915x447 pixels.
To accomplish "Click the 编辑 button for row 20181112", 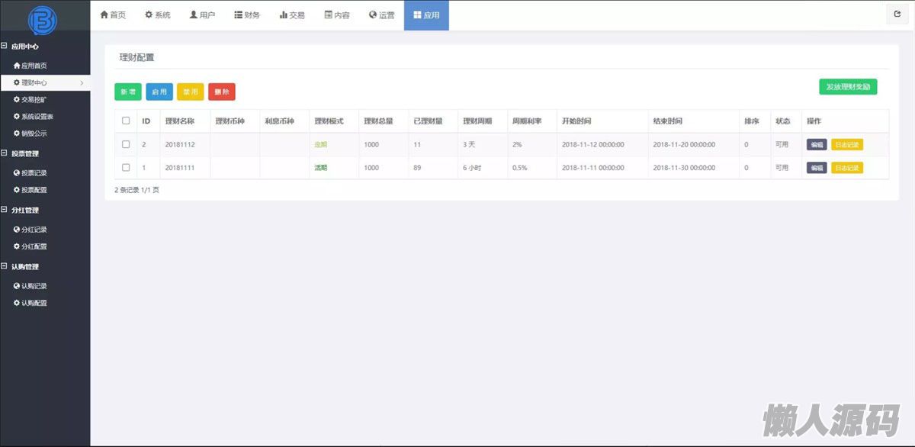I will tap(816, 145).
